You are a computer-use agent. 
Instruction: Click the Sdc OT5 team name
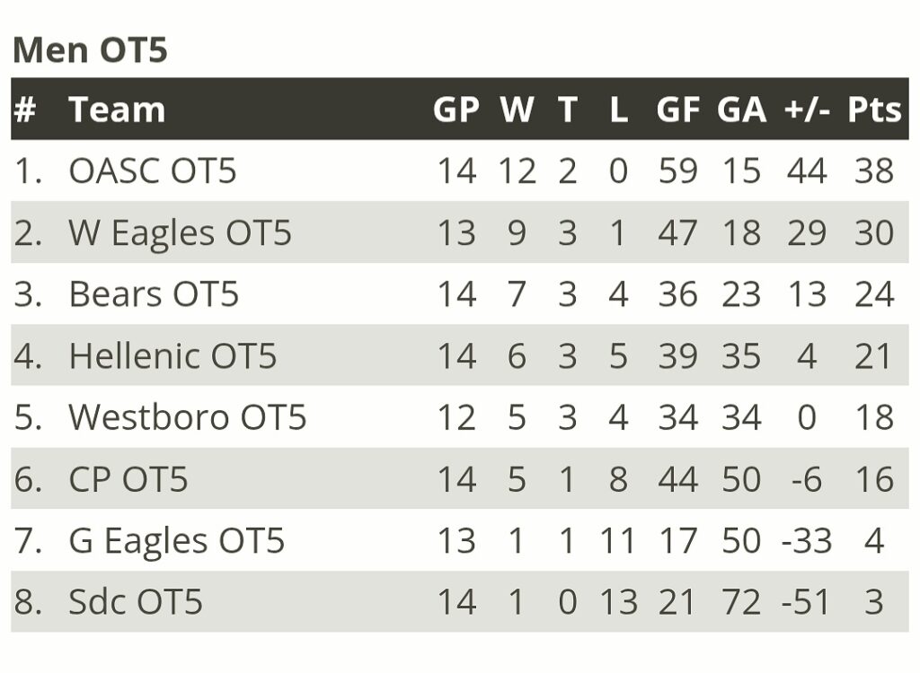pyautogui.click(x=136, y=602)
